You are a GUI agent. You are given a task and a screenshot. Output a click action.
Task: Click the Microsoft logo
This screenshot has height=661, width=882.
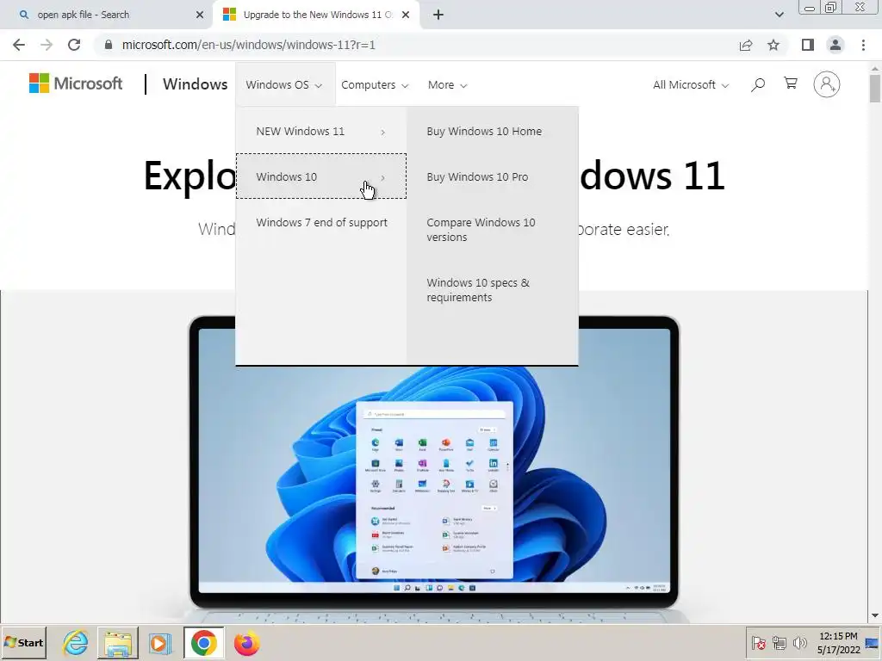point(76,83)
